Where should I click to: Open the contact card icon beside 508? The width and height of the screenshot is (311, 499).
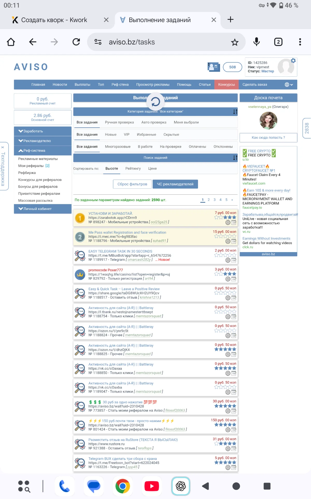214,67
